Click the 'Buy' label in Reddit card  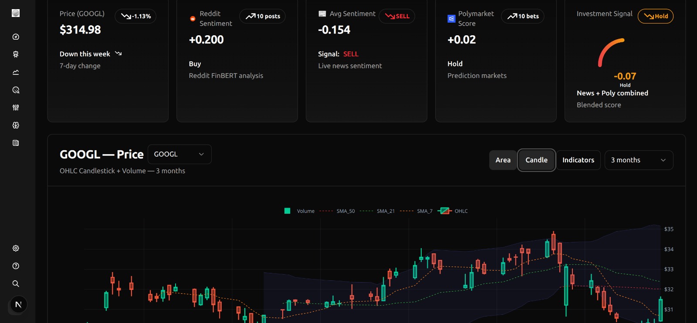click(x=195, y=64)
